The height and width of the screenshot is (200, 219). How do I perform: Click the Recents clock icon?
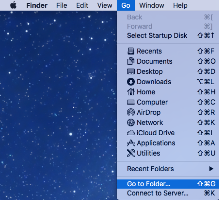(131, 51)
